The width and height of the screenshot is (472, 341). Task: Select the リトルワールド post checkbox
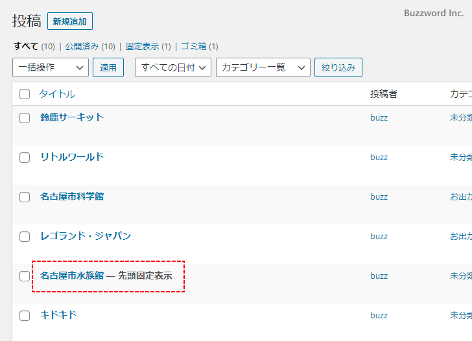coord(25,158)
